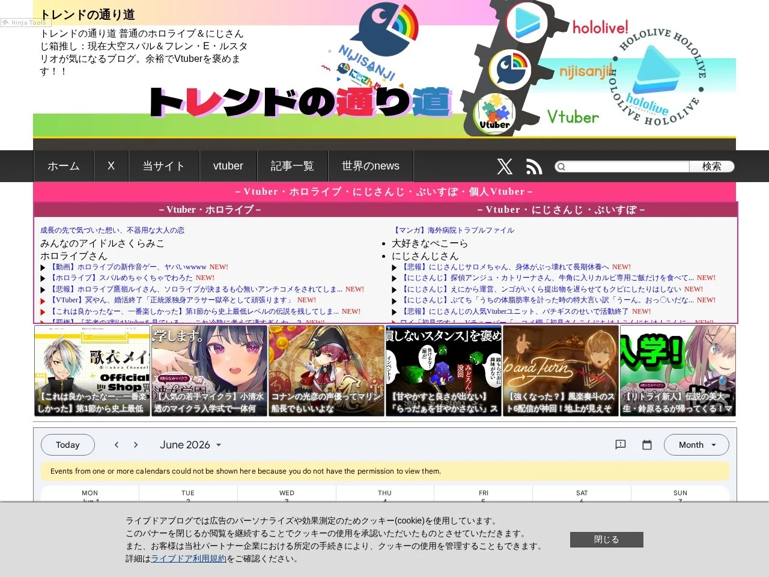Click the calendar date-picker icon
The width and height of the screenshot is (769, 577).
point(647,445)
